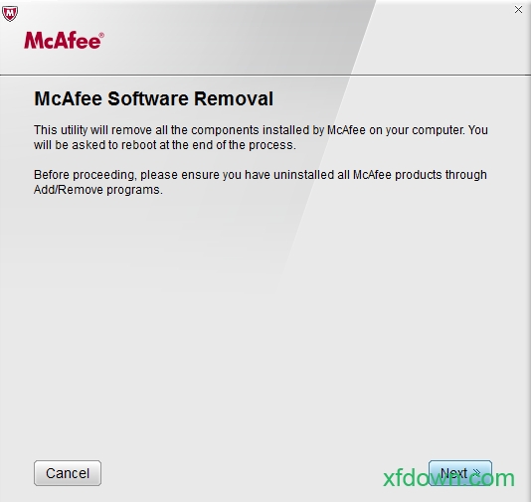This screenshot has width=531, height=502.
Task: Click the word "uninstalled" in second paragraph
Action: (x=303, y=175)
